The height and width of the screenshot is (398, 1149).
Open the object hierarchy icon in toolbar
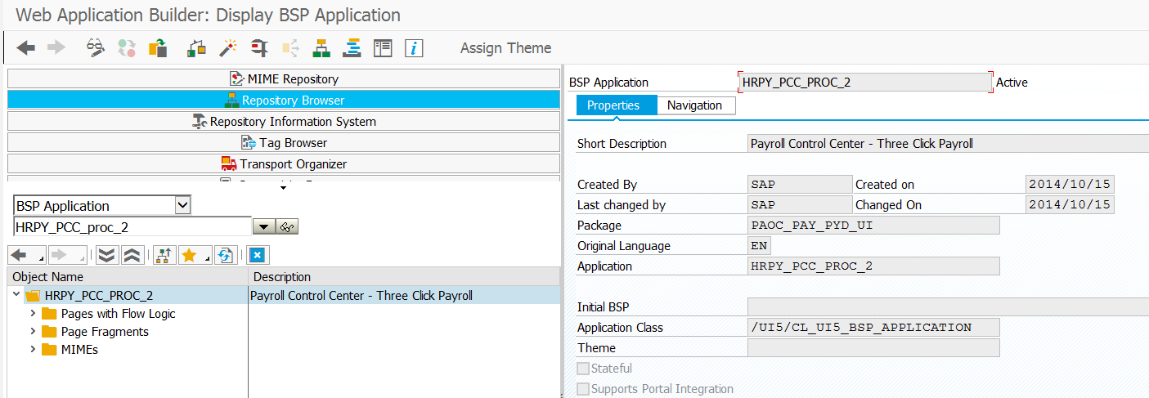pos(321,48)
